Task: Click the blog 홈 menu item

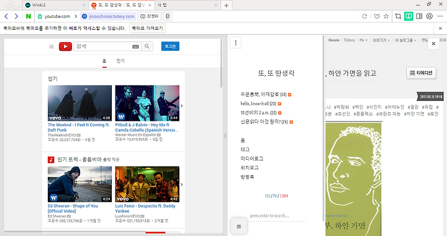Action: point(243,140)
